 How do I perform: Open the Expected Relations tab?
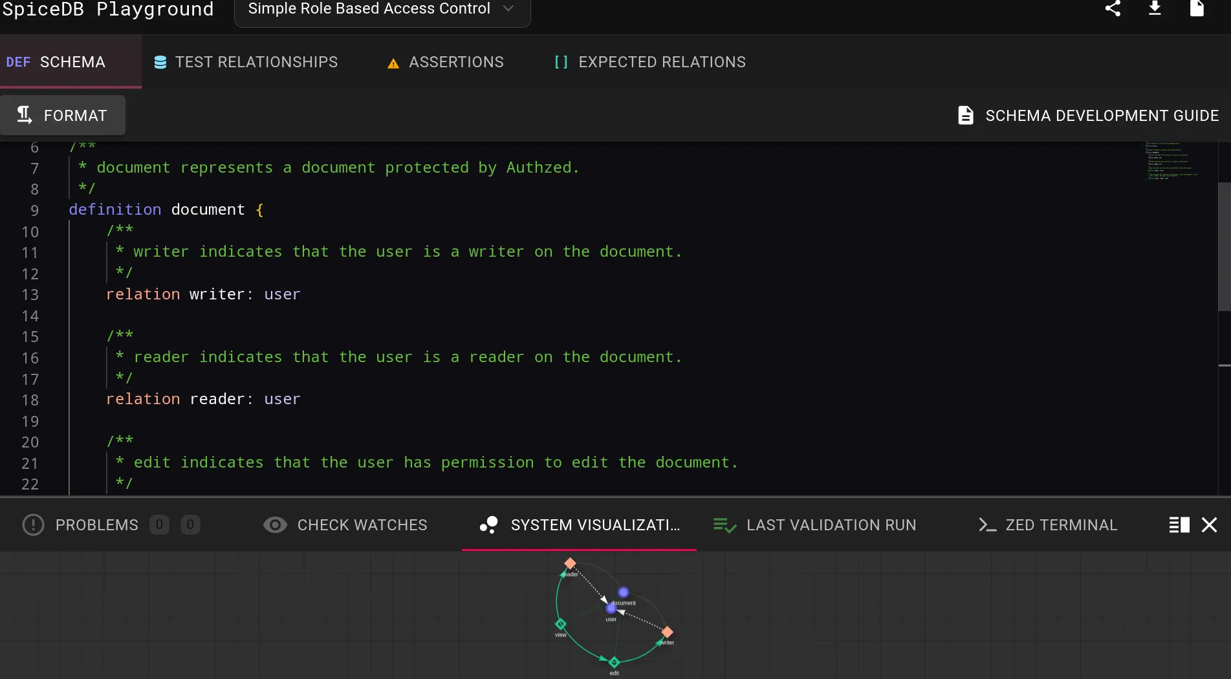tap(649, 62)
